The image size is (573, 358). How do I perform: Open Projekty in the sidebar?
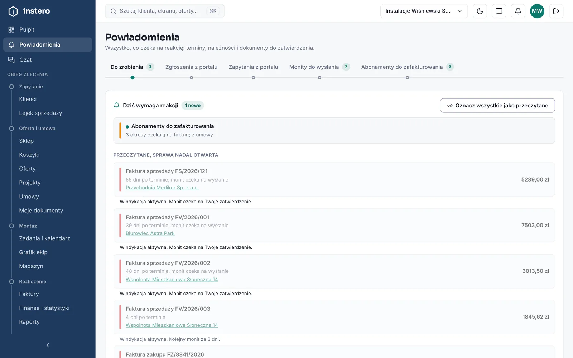30,183
